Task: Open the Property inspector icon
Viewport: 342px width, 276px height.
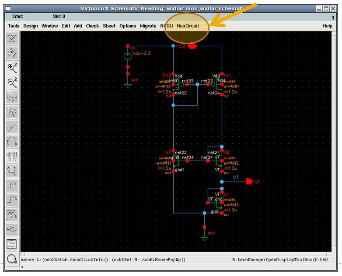Action: pos(12,156)
